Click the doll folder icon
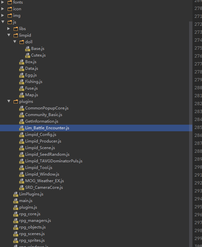This screenshot has width=202, height=247. point(22,42)
